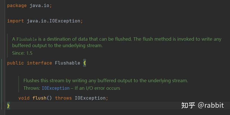Click the closing brace of the interface
The width and height of the screenshot is (230, 115).
8,106
